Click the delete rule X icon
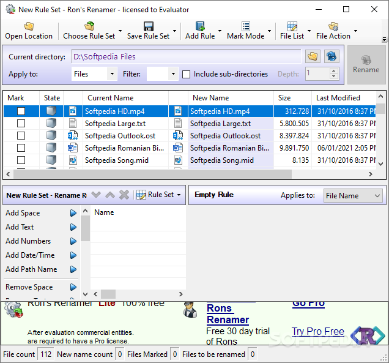 pyautogui.click(x=124, y=195)
